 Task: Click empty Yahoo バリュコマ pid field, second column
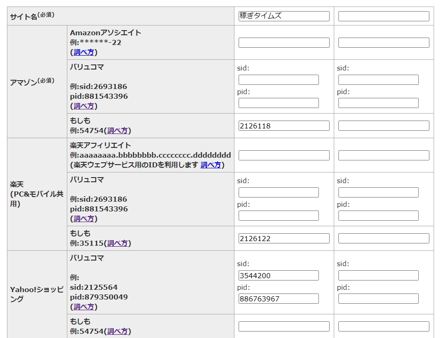point(378,299)
